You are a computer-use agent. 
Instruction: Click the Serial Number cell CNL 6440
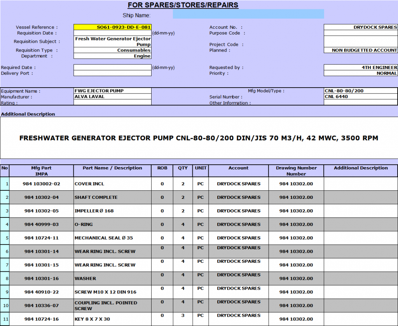point(360,97)
